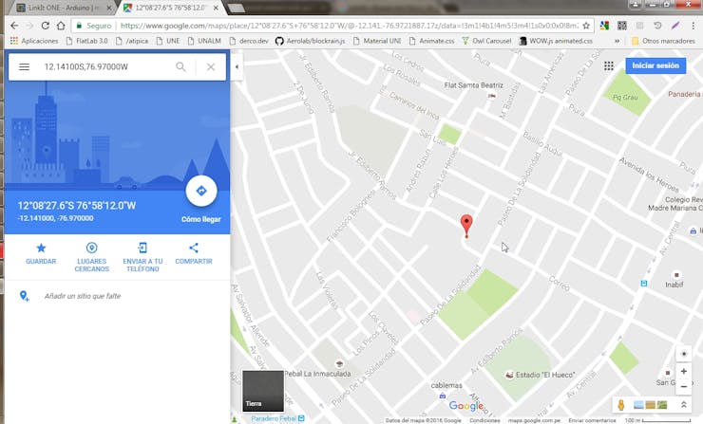Expand the imagery strip chevron
The width and height of the screenshot is (703, 424).
coord(684,405)
